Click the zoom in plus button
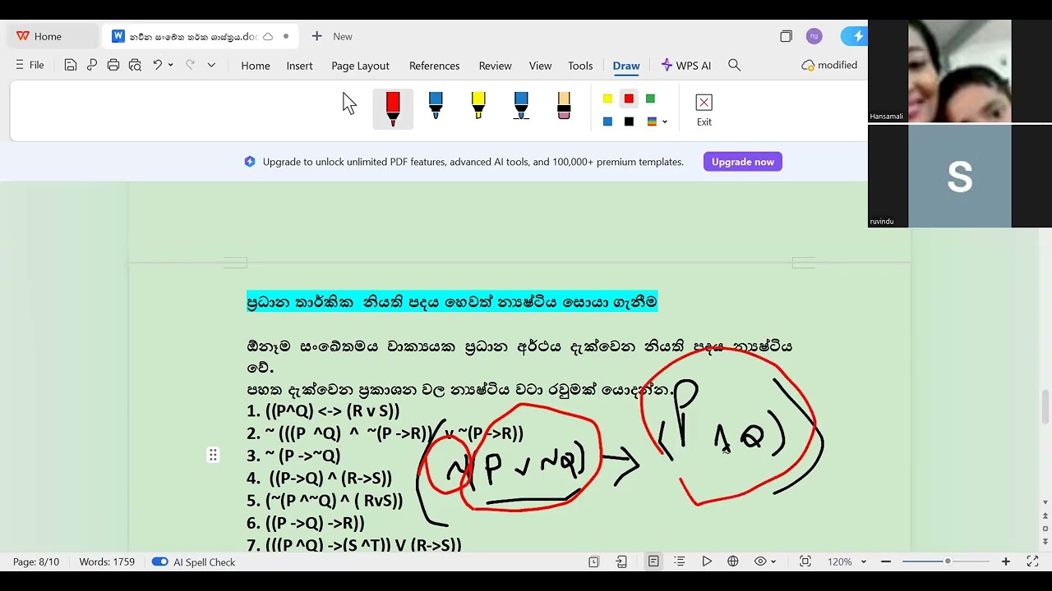The height and width of the screenshot is (591, 1052). 1005,561
